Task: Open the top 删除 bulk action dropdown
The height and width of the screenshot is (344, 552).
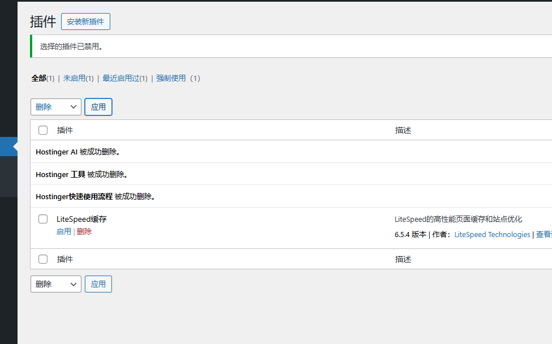Action: pyautogui.click(x=55, y=106)
